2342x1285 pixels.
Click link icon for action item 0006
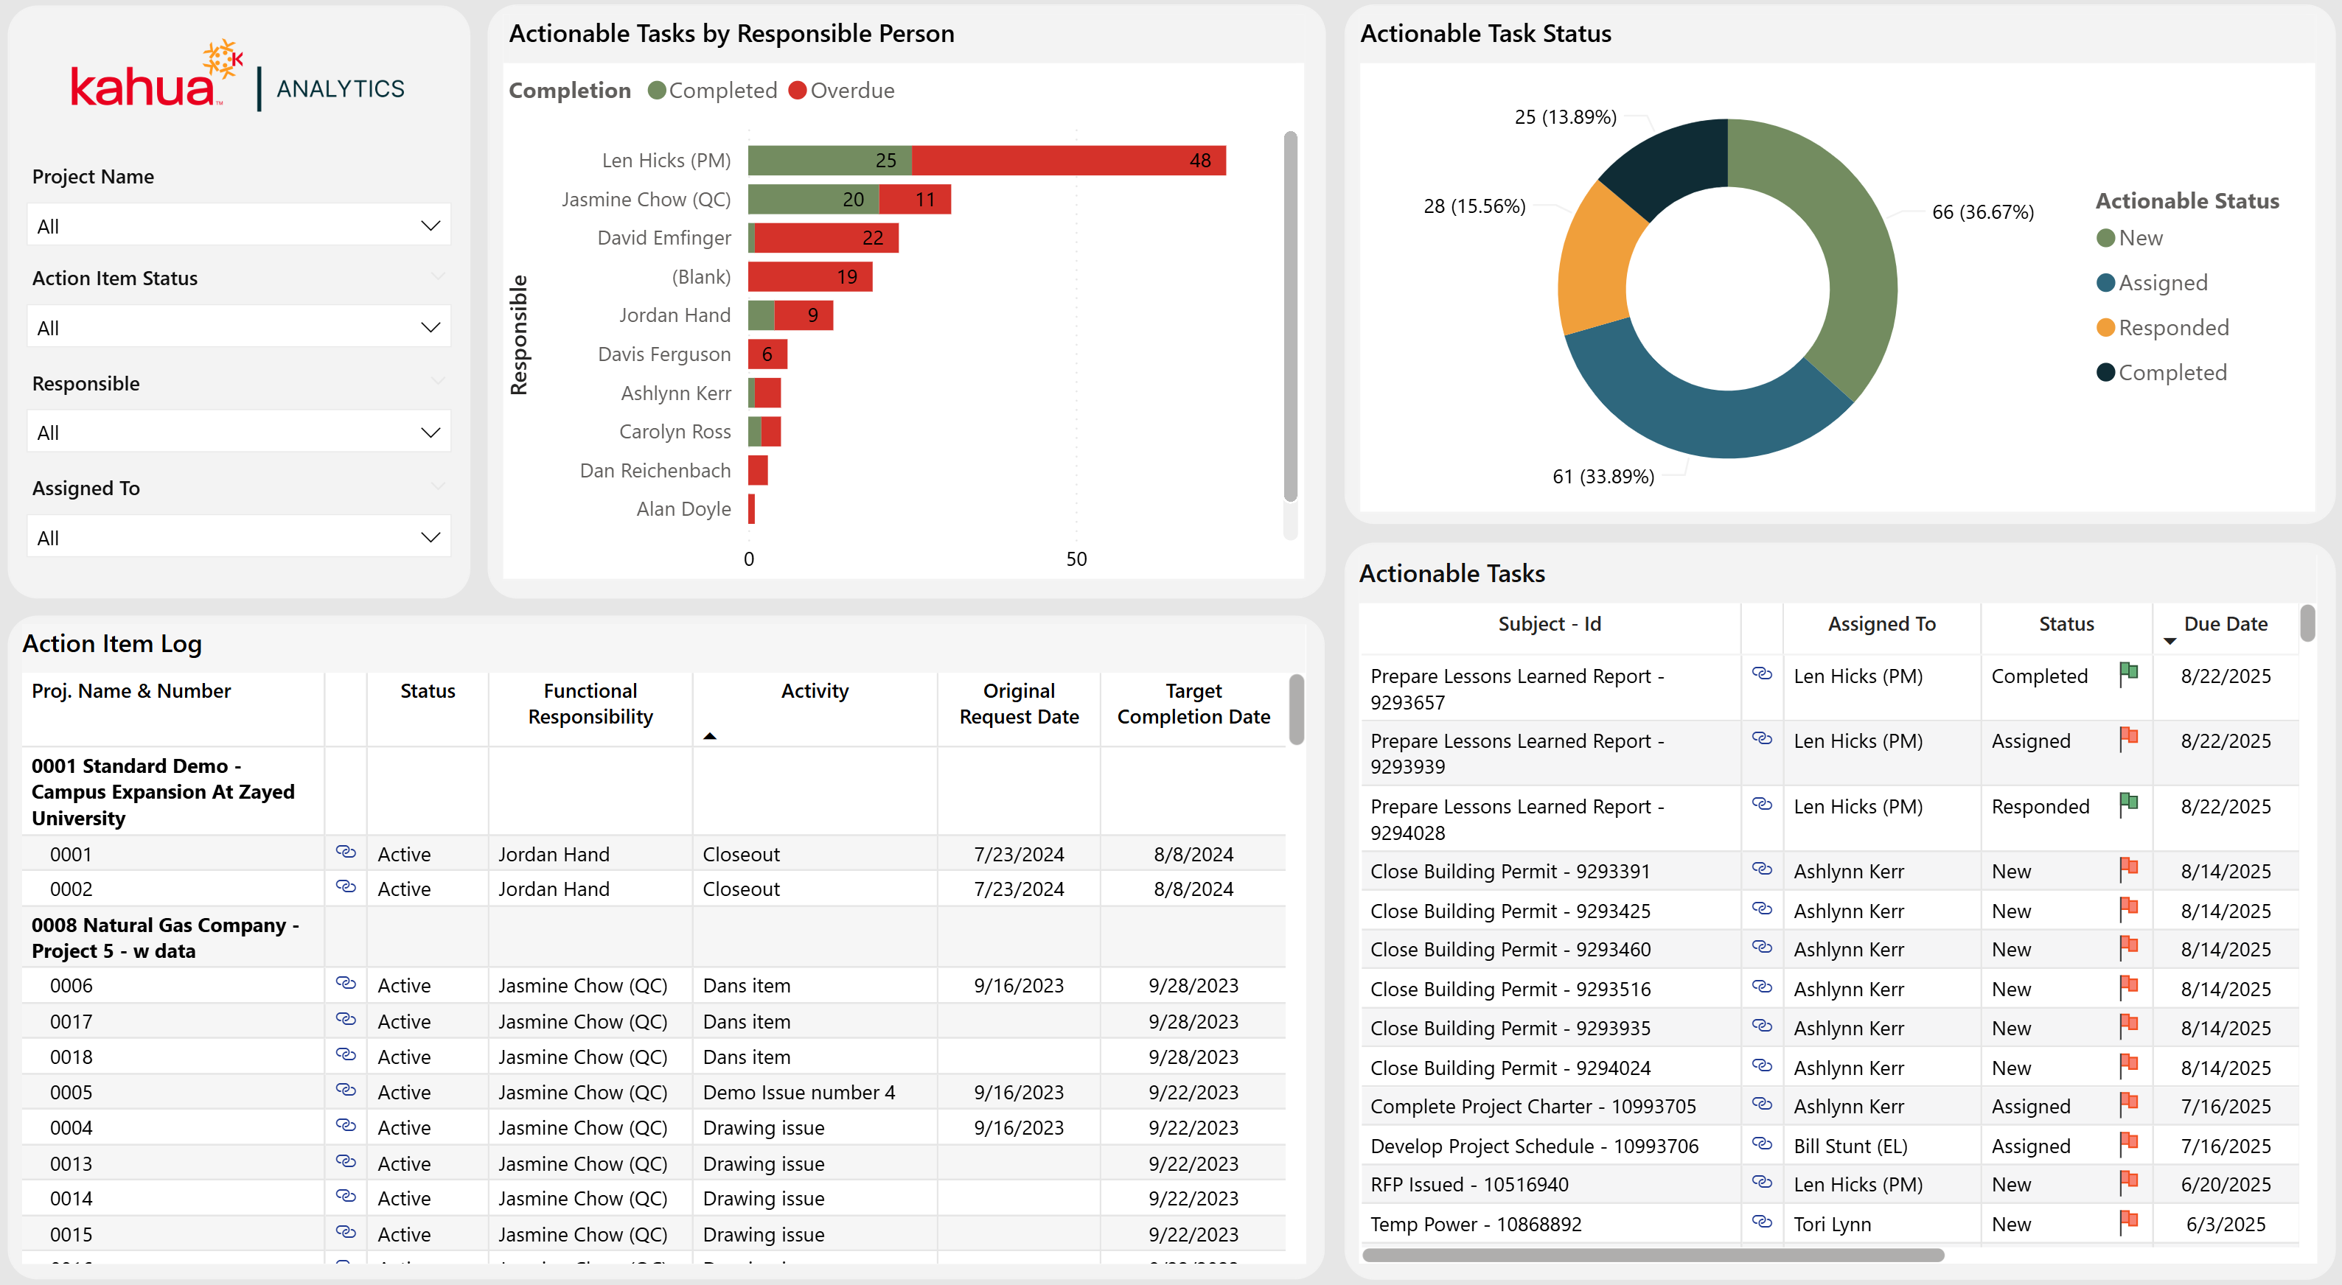pos(346,982)
